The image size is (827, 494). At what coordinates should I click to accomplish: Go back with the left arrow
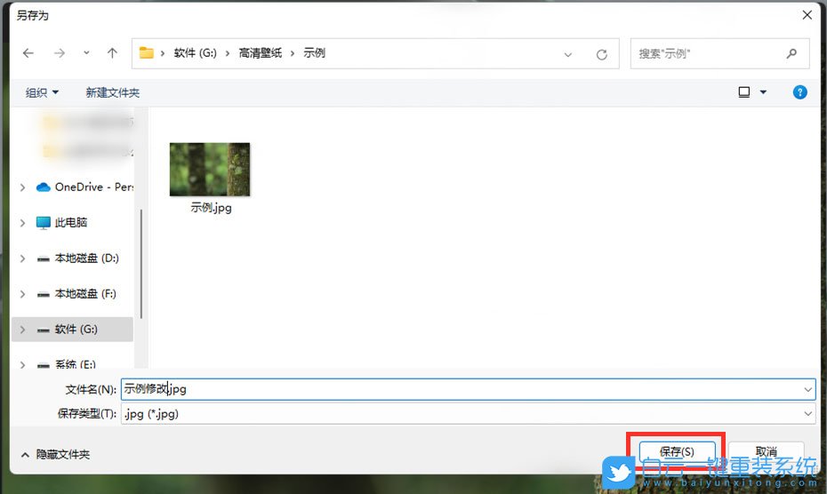[x=28, y=53]
